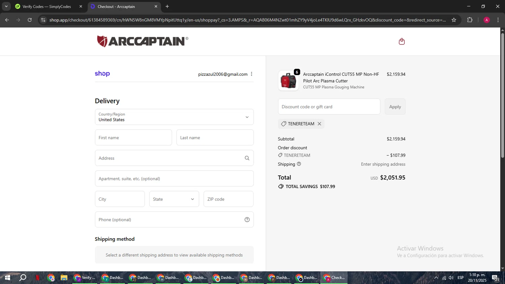This screenshot has height=284, width=505.
Task: Show phone number help tooltip
Action: [247, 220]
